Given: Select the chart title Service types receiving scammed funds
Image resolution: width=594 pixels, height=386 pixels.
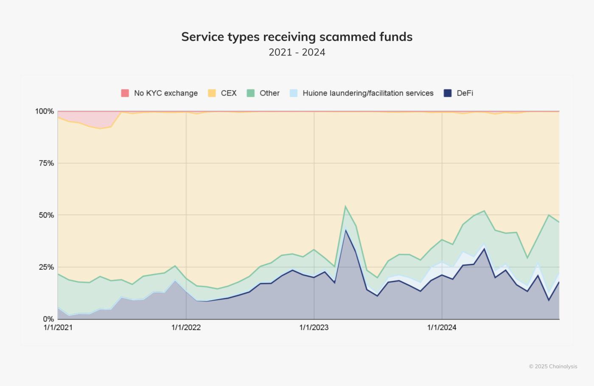Looking at the screenshot, I should [x=297, y=37].
